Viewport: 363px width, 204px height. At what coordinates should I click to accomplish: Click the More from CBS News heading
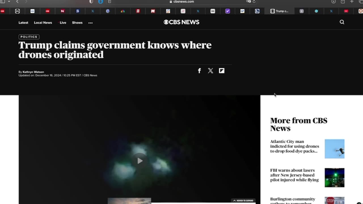pyautogui.click(x=299, y=124)
